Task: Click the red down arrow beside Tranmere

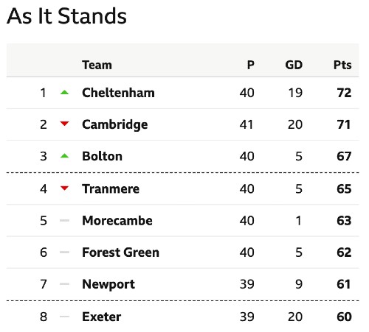Action: [x=64, y=188]
